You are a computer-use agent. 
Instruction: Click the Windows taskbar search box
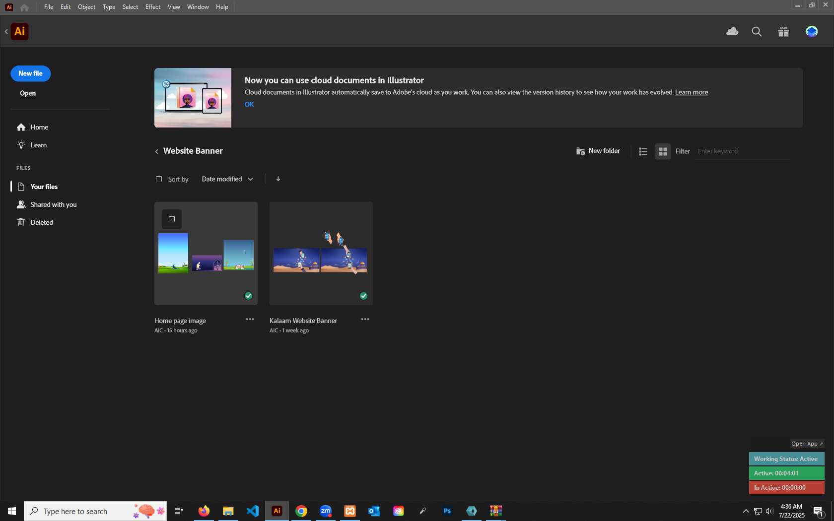(x=95, y=511)
